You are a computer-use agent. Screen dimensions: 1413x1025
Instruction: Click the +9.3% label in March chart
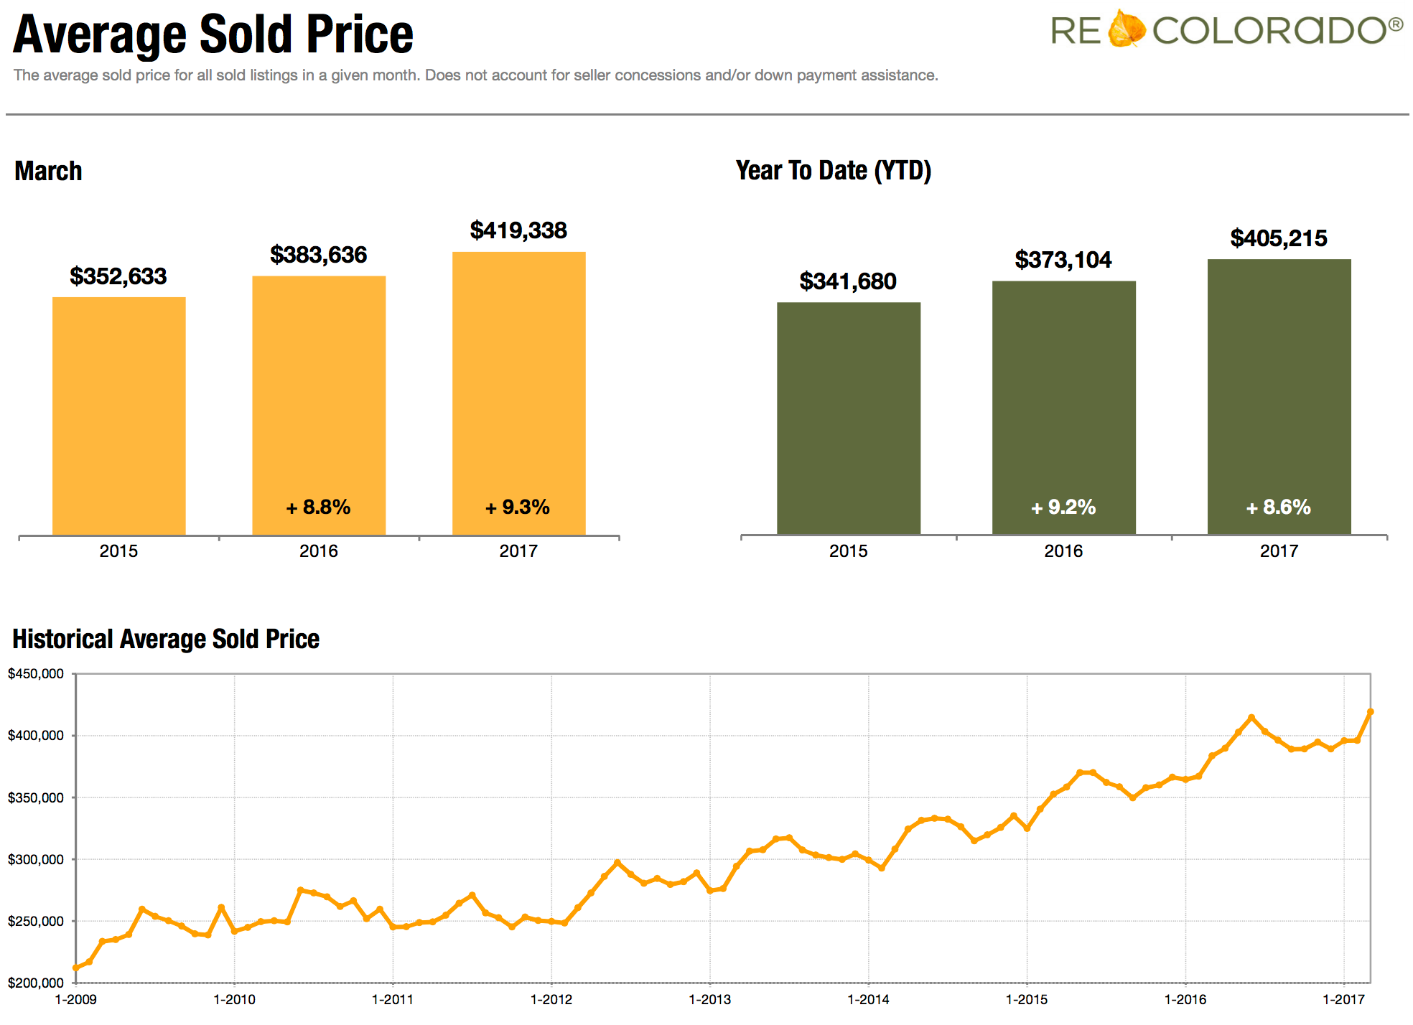pos(518,507)
